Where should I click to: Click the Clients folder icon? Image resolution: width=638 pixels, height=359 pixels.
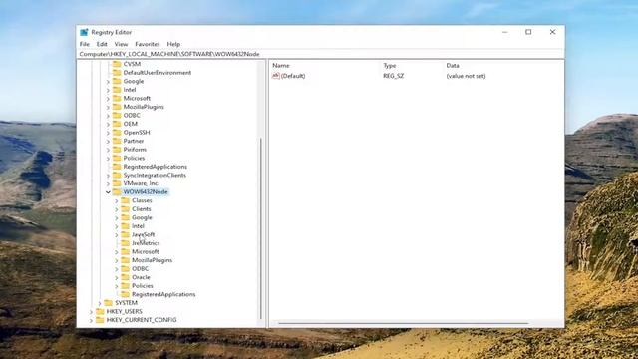pyautogui.click(x=126, y=209)
